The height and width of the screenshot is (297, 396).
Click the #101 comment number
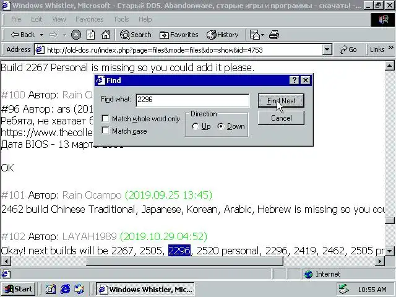(x=13, y=195)
